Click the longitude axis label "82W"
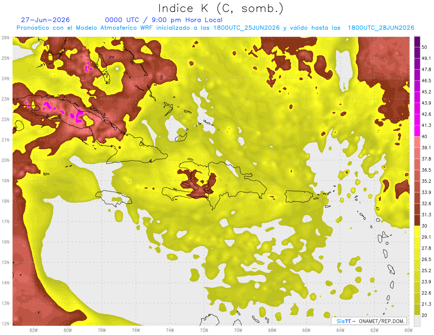Screen dimensions: 434x335 tap(34, 330)
